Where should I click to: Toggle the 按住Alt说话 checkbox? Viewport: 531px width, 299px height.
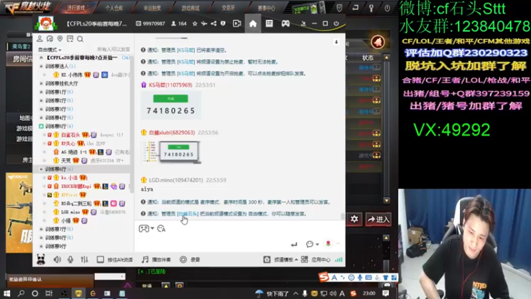tap(100, 259)
